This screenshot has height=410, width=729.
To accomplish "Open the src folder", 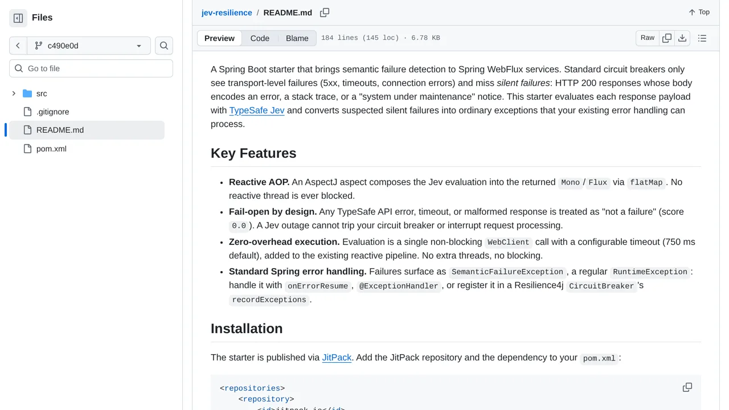I will (x=42, y=93).
